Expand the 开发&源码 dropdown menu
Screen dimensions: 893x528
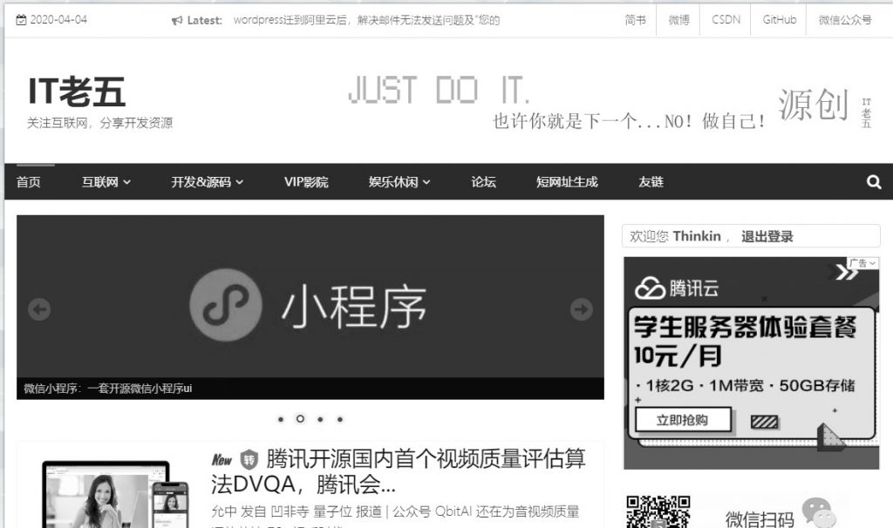point(208,182)
